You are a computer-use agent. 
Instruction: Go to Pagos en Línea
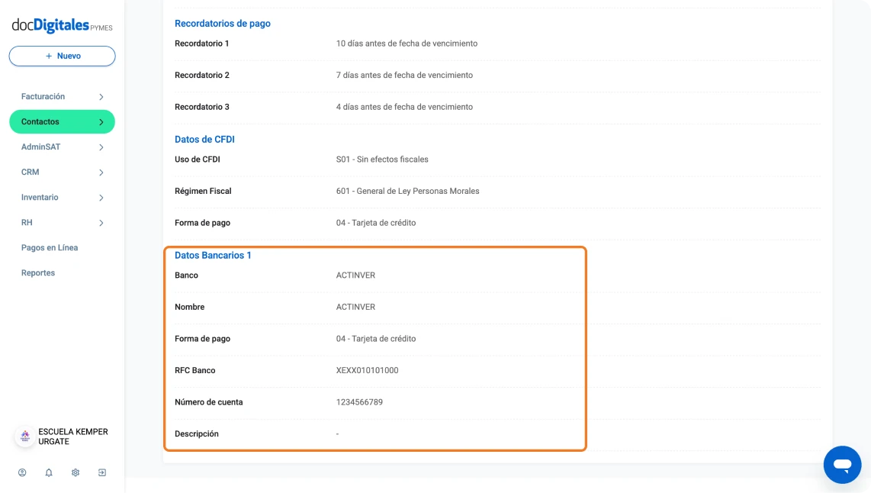point(50,248)
